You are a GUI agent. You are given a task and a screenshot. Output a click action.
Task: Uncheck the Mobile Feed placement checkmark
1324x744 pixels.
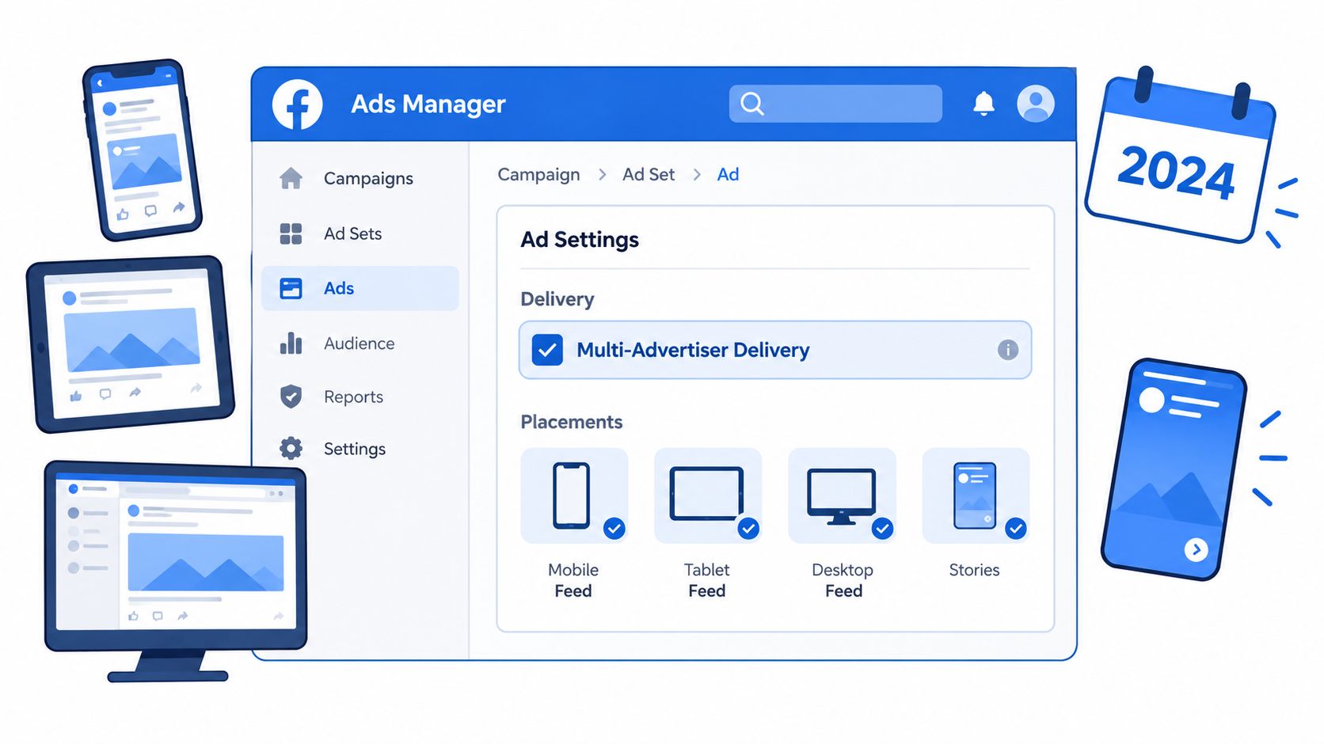coord(614,528)
